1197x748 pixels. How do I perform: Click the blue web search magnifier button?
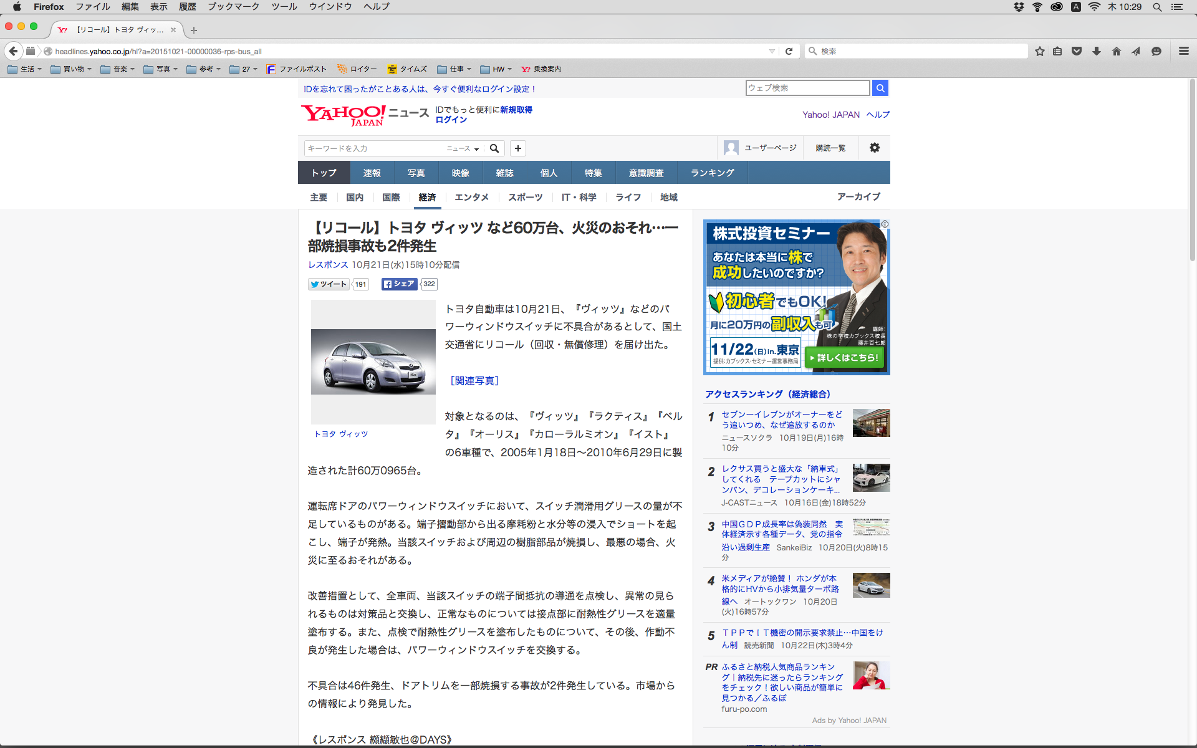point(880,88)
